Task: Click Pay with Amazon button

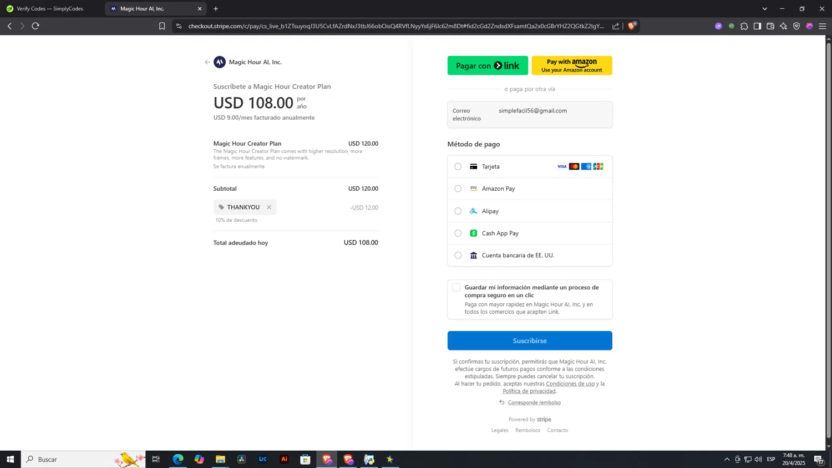Action: [572, 65]
